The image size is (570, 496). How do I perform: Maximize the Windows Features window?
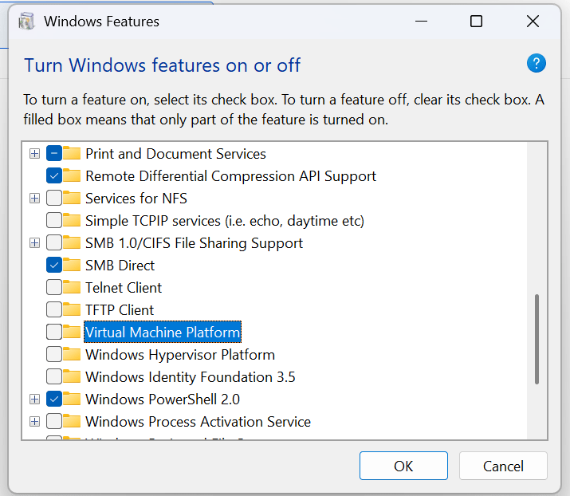coord(476,21)
